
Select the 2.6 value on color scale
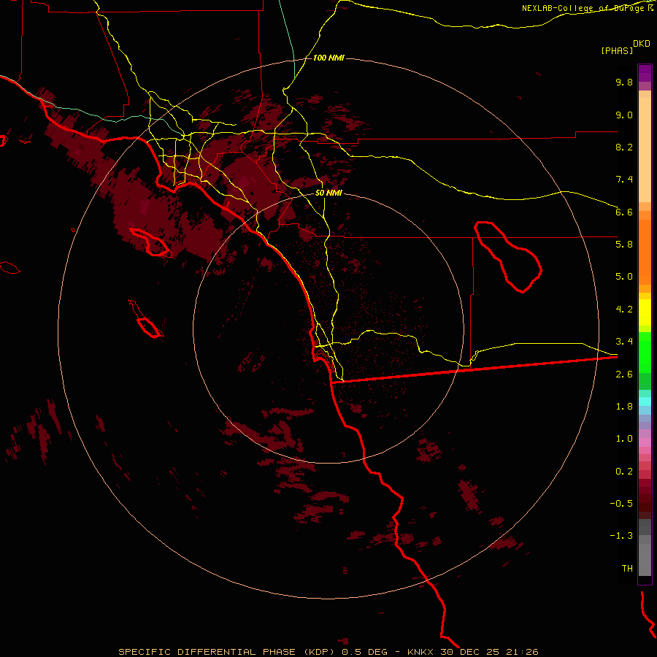click(x=624, y=374)
